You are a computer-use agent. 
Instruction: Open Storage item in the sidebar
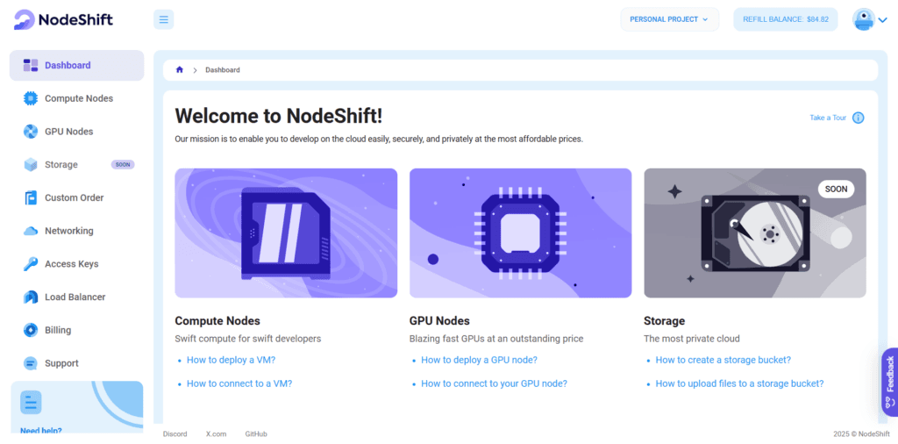61,165
